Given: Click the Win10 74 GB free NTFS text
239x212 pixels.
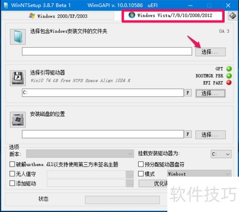Looking at the screenshot, I should click(80, 80).
